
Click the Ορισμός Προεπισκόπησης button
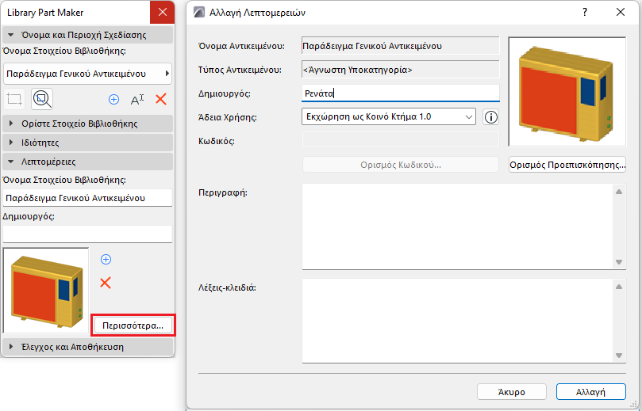567,165
